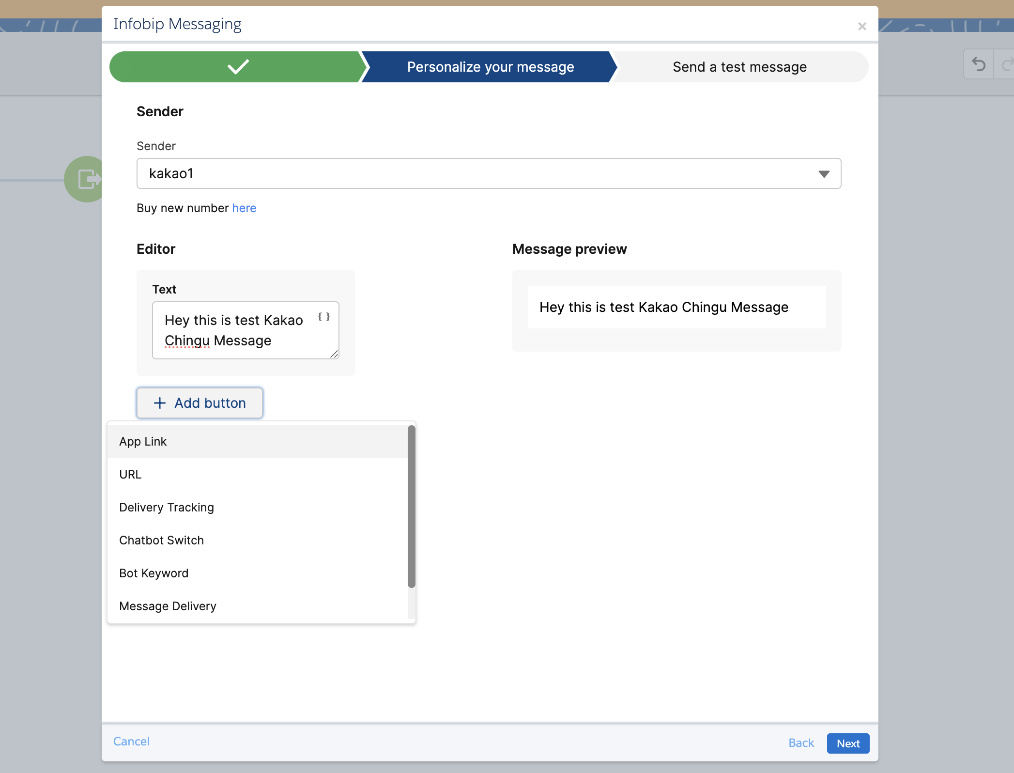The image size is (1014, 773).
Task: Click the Back link
Action: tap(801, 743)
